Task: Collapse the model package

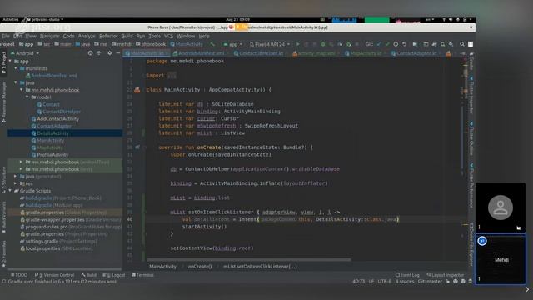Action: pyautogui.click(x=27, y=97)
